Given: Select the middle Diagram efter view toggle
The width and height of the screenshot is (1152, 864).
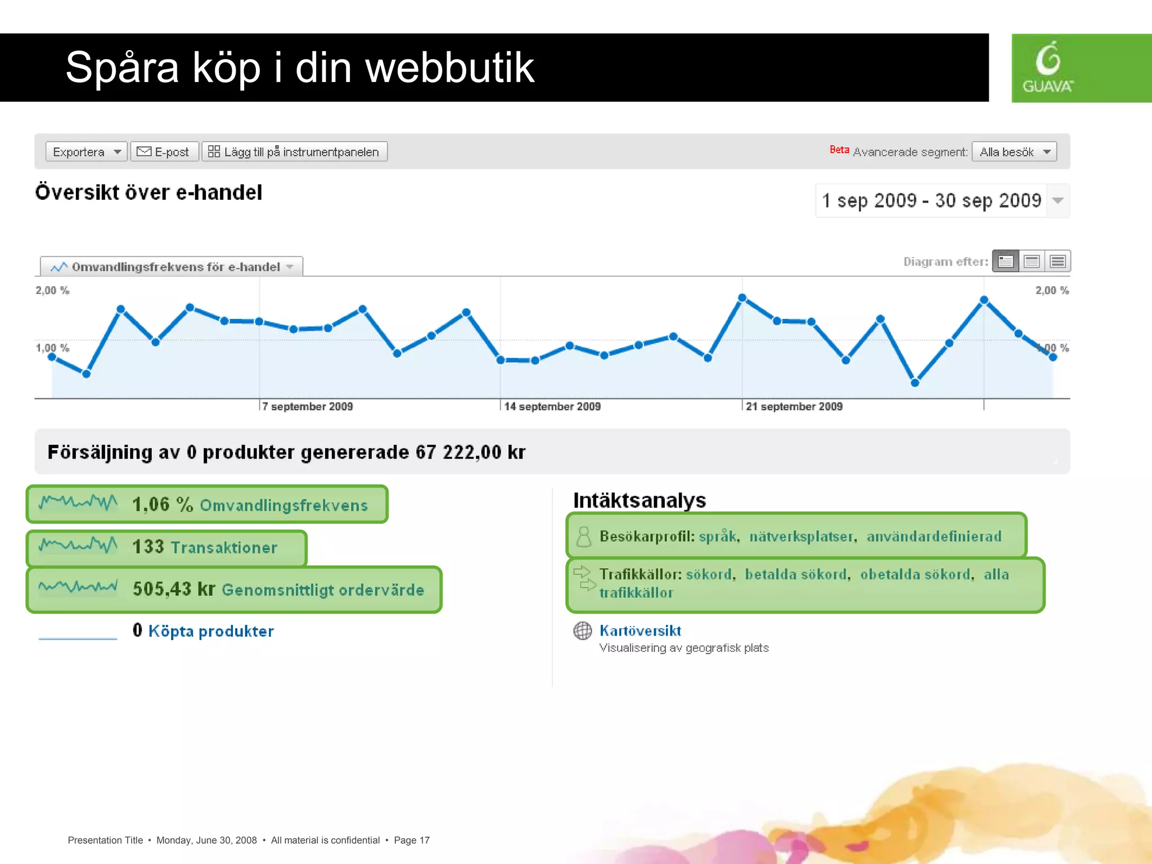Looking at the screenshot, I should (1032, 262).
